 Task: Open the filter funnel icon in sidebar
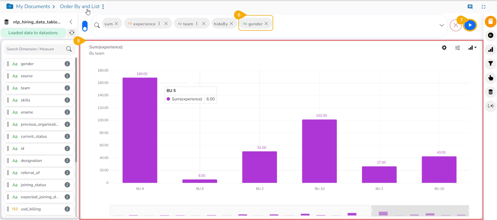coord(491,64)
